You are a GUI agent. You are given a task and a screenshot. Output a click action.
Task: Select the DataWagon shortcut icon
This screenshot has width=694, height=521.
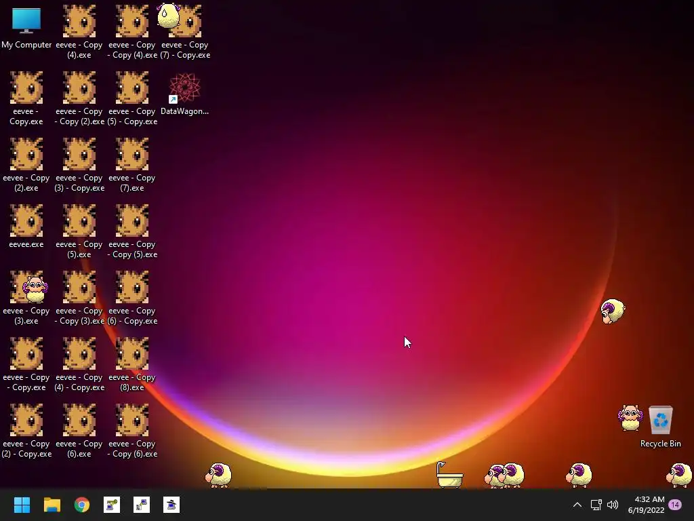tap(184, 94)
